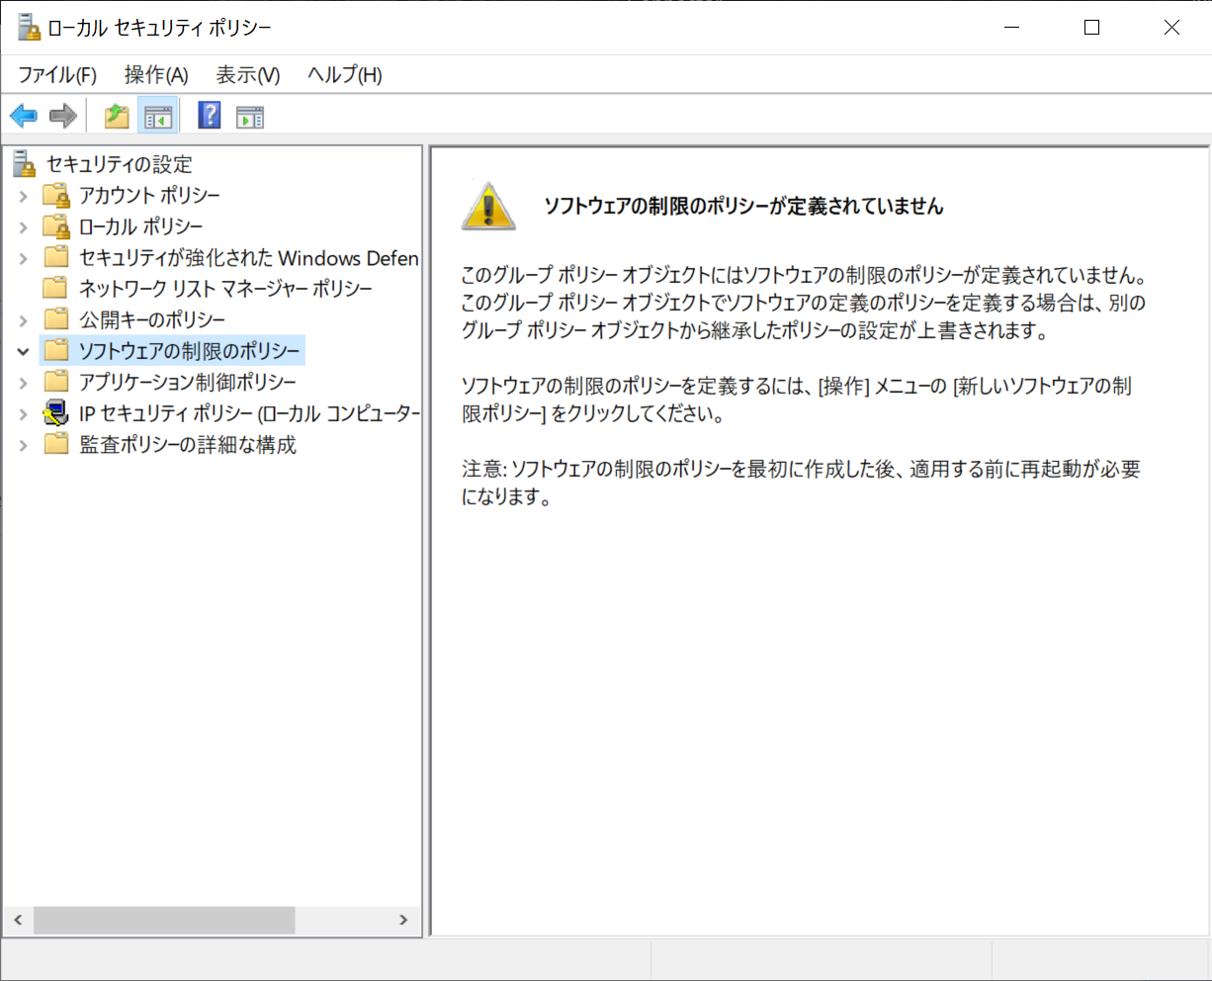This screenshot has width=1212, height=981.
Task: Select 監査ポリシーの詳細な構成 in the tree
Action: [x=188, y=445]
